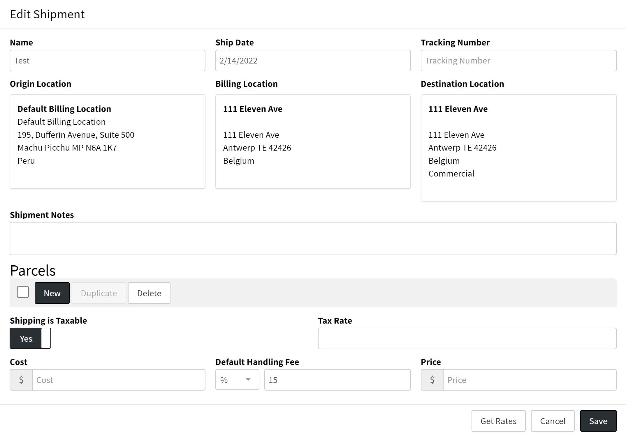
Task: Click the Duplicate parcel button
Action: click(99, 293)
